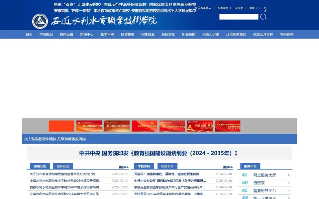Open news 中共中央办公厅 国务院办公厅印发

[x=170, y=180]
